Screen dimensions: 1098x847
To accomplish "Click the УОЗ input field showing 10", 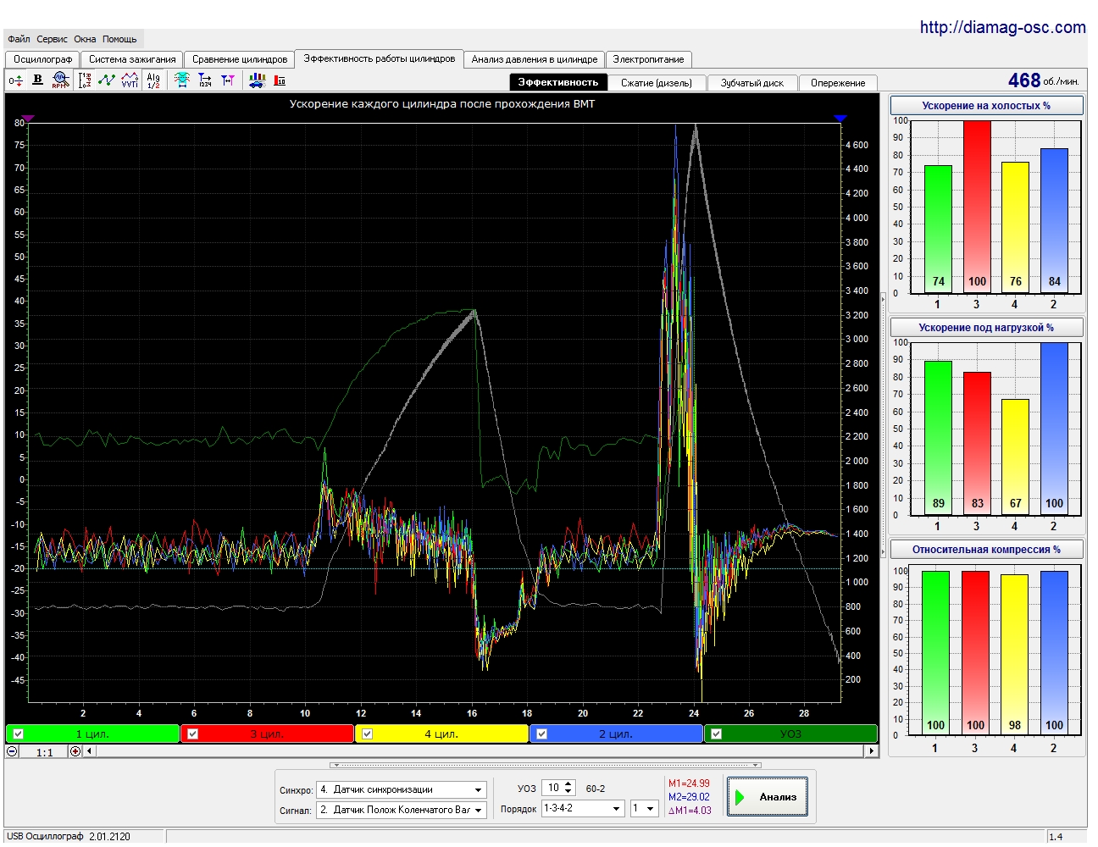I will pos(552,789).
